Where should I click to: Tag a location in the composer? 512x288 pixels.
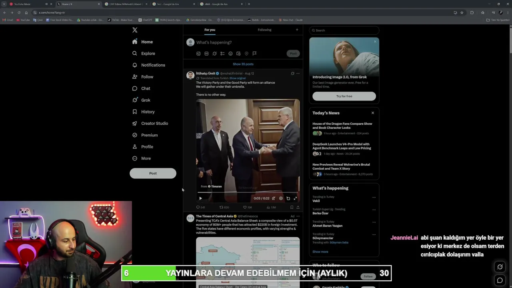click(x=246, y=54)
